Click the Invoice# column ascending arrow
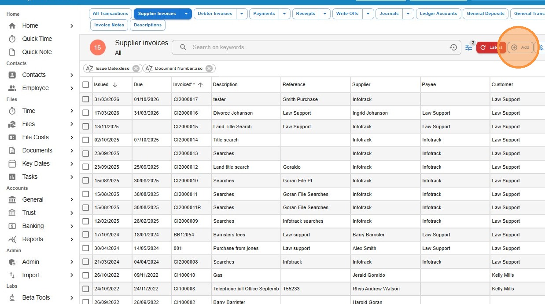 click(200, 85)
